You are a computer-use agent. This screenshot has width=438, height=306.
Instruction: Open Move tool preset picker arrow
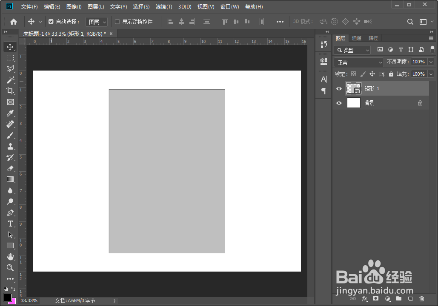[40, 22]
